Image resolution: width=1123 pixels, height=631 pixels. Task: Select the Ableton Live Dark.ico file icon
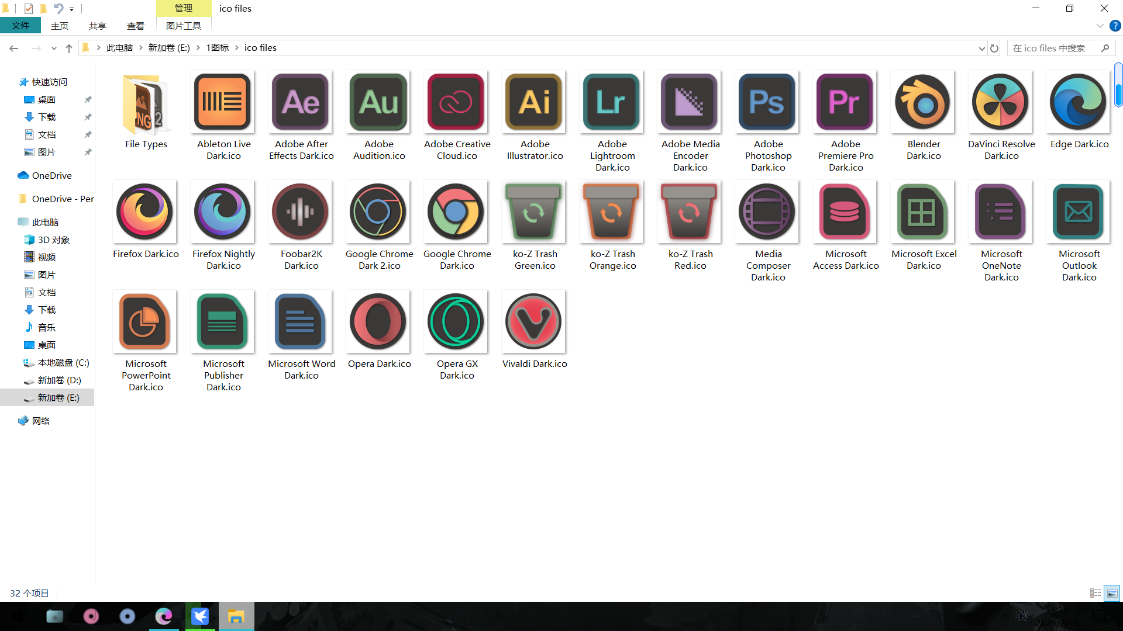[223, 102]
